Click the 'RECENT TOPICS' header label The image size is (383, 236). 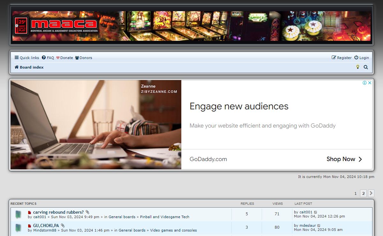pos(24,203)
